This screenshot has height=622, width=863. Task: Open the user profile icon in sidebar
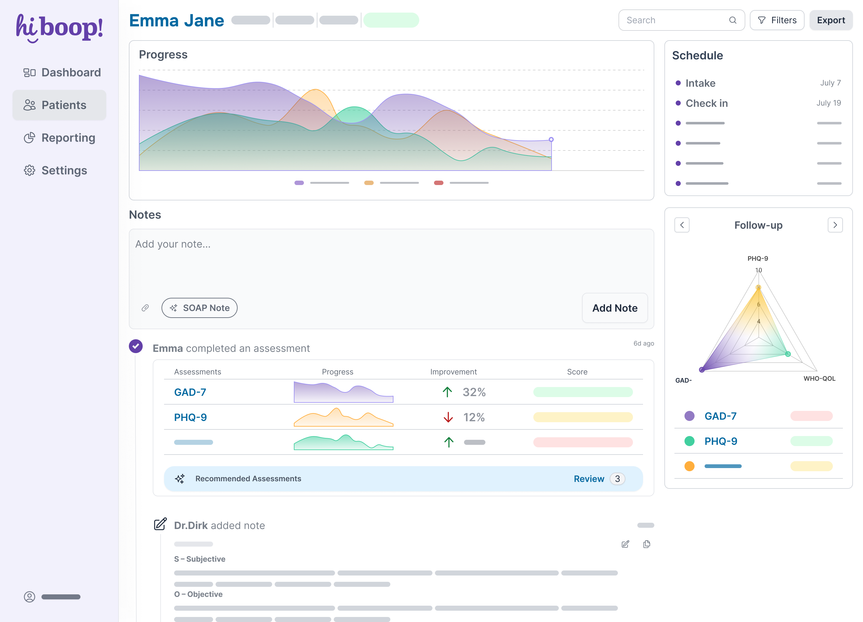point(29,597)
